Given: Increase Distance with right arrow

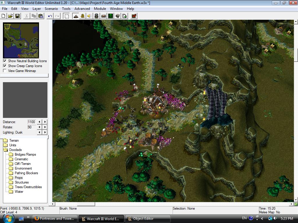Looking at the screenshot, I should pos(45,122).
